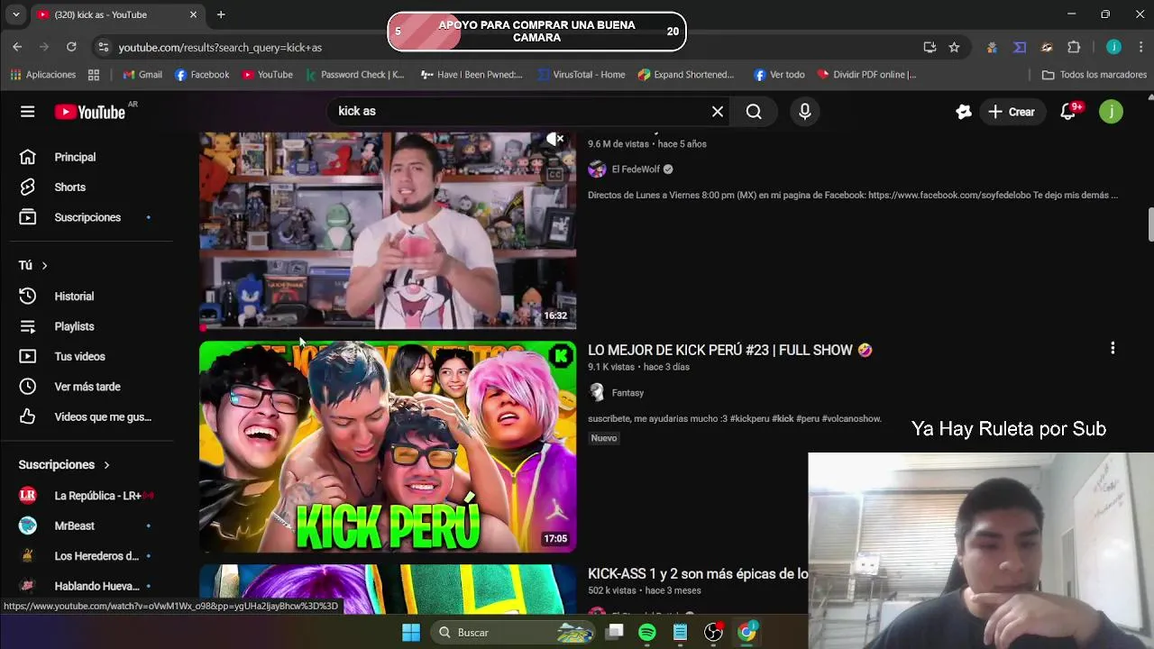Go to the YouTube home logo
The image size is (1154, 649).
click(x=89, y=112)
